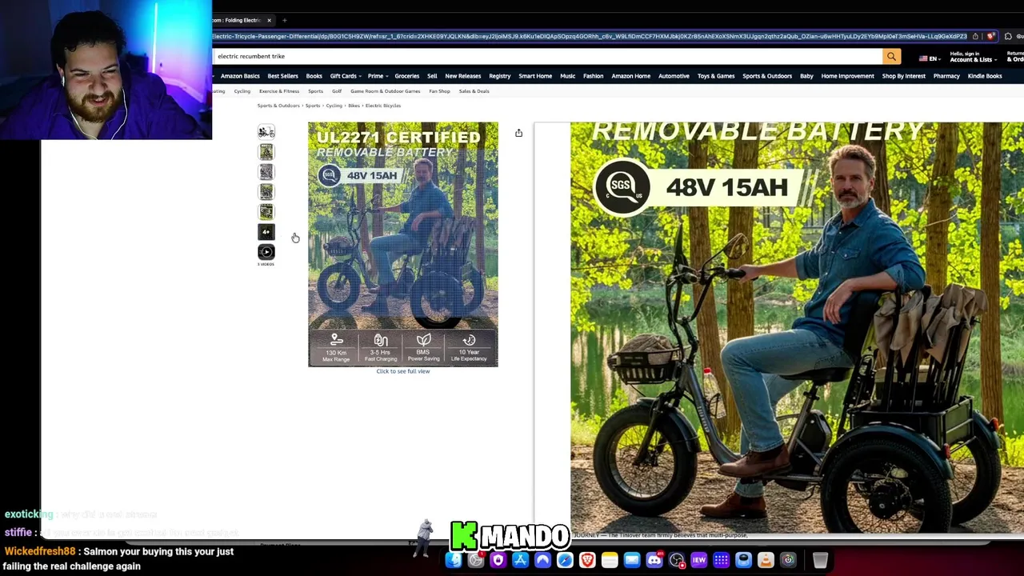
Task: Open Automotive nav link
Action: [x=674, y=76]
